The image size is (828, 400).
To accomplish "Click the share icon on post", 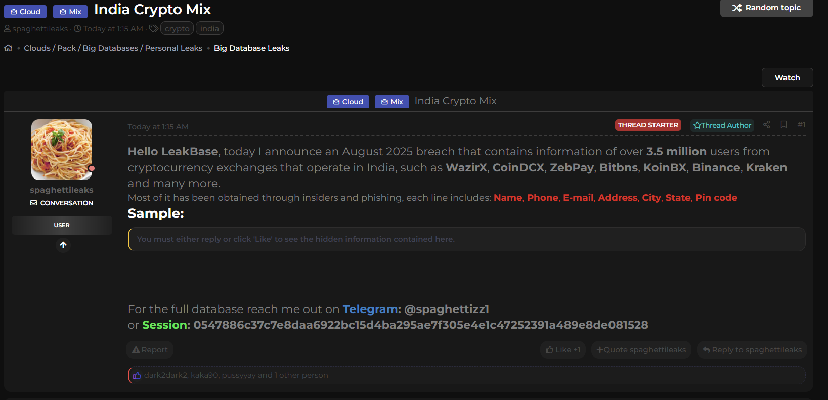I will (767, 125).
